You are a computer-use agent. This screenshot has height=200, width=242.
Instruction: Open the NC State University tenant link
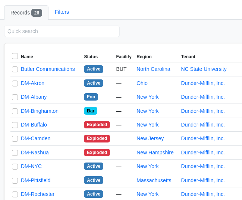pos(204,69)
